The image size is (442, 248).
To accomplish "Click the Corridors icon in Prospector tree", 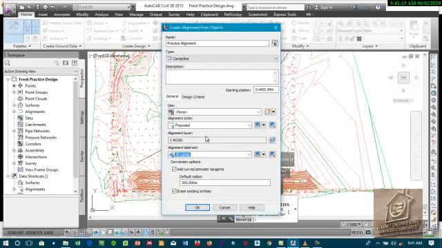I will click(x=20, y=144).
